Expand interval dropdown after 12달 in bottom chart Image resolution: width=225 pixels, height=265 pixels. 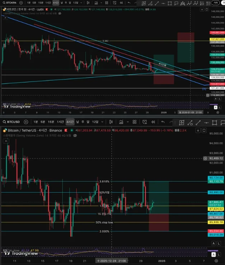tap(102, 122)
